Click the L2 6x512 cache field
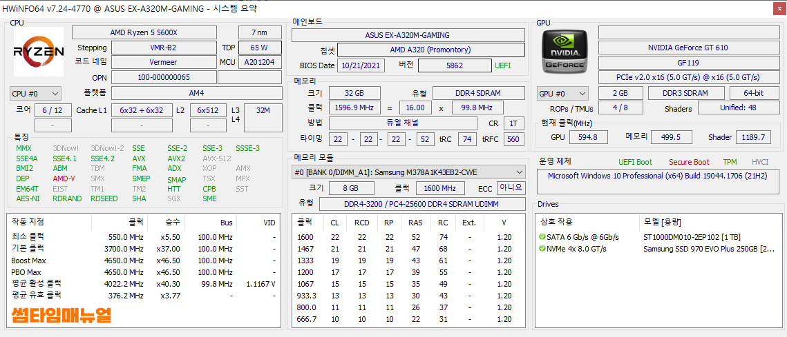Image resolution: width=787 pixels, height=337 pixels. [x=207, y=110]
